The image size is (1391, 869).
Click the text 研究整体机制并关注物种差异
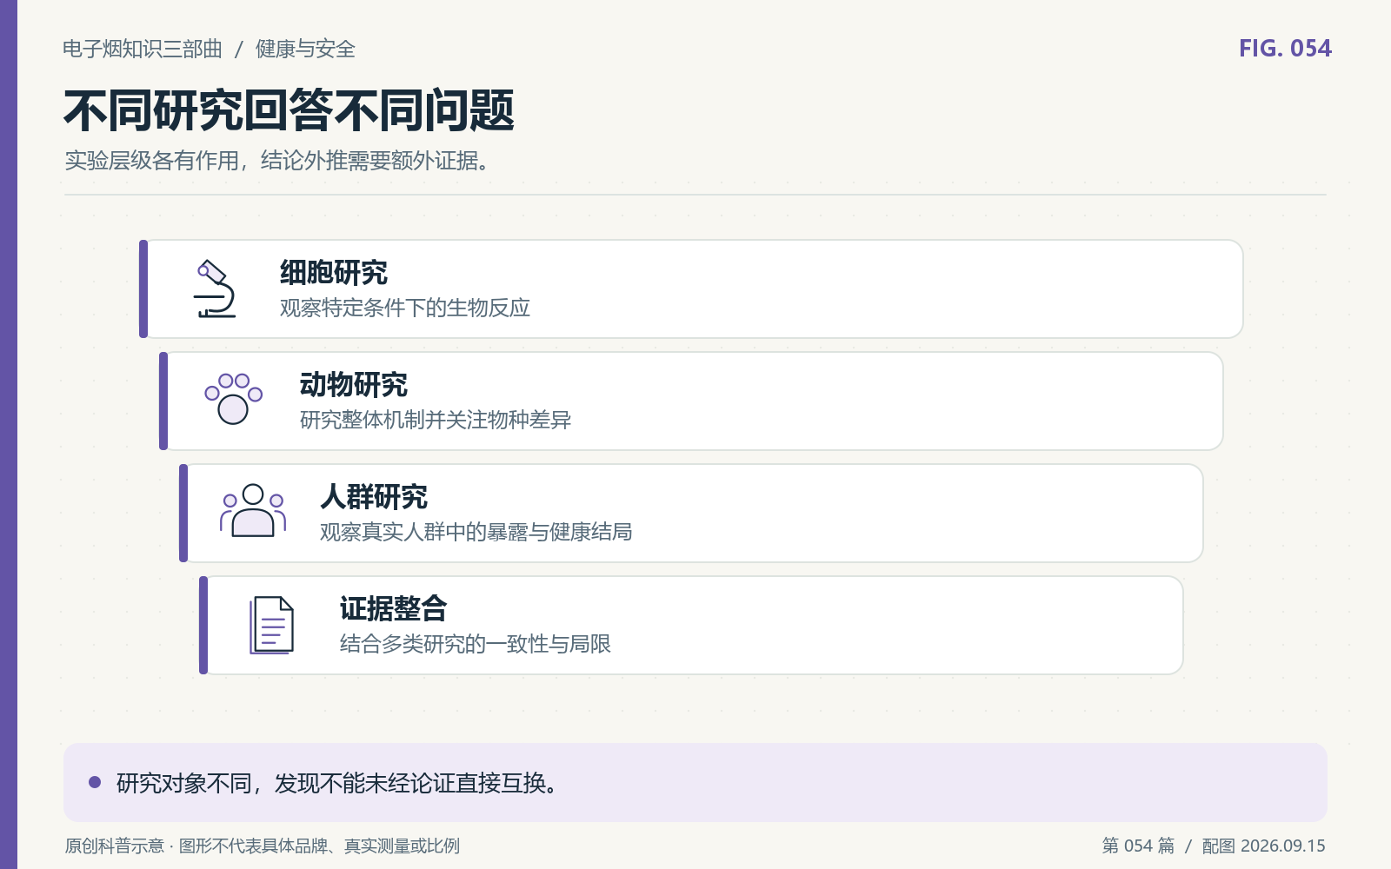click(x=436, y=420)
